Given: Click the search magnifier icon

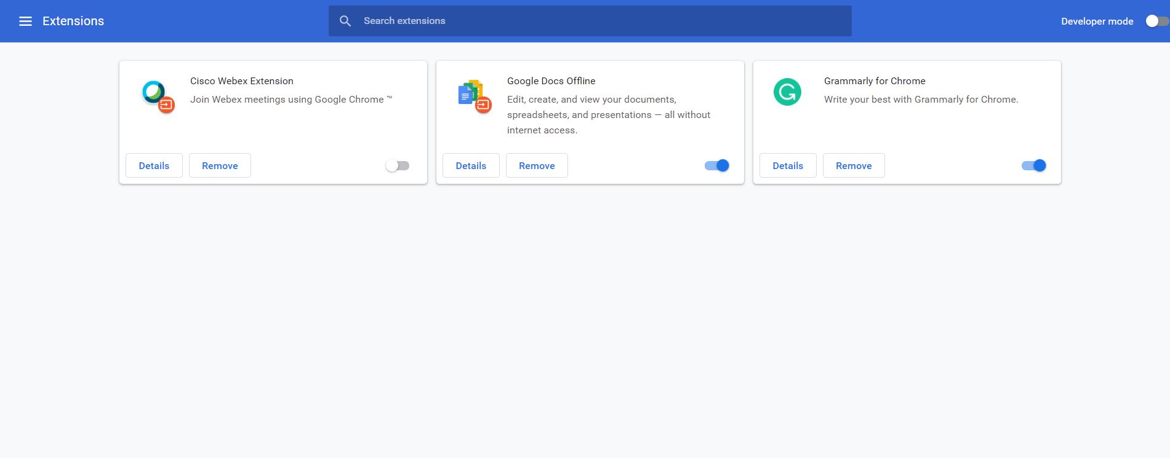Looking at the screenshot, I should coord(345,21).
